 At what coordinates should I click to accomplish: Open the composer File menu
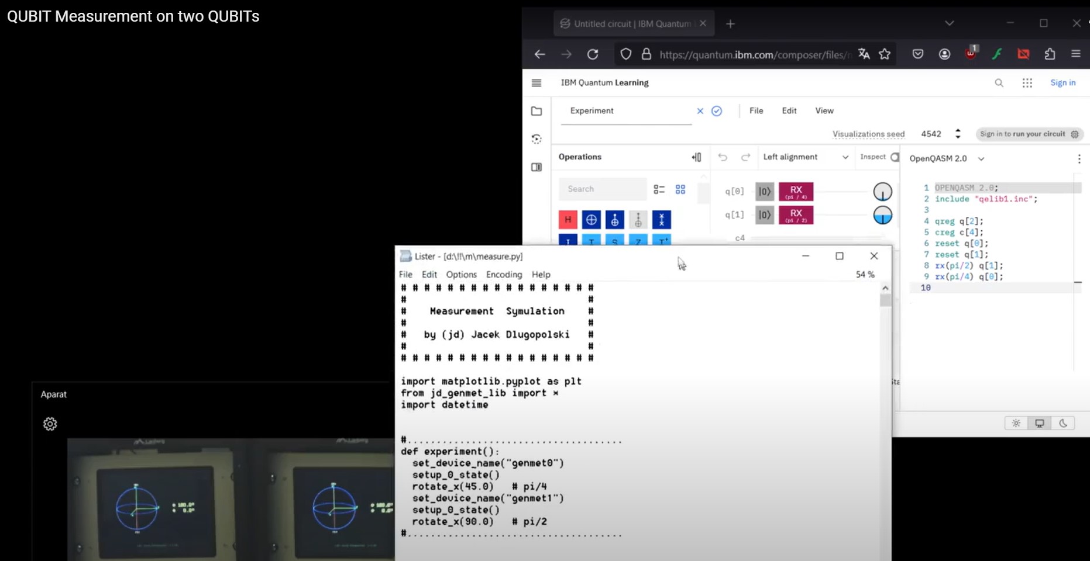tap(756, 111)
